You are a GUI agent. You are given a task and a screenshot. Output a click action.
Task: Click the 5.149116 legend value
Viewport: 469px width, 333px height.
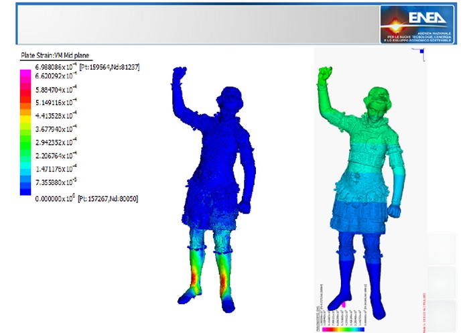57,103
